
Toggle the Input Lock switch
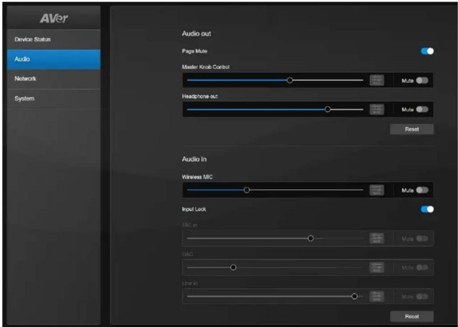point(427,209)
